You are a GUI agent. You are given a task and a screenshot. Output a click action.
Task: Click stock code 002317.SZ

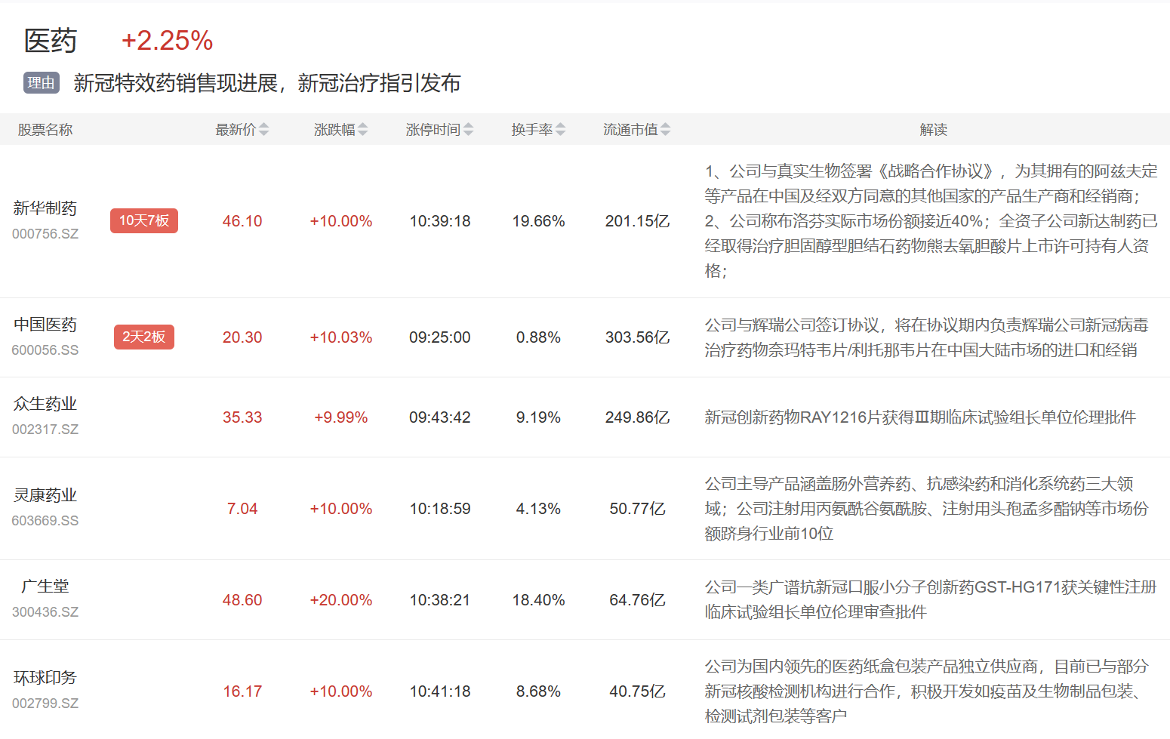click(x=45, y=430)
